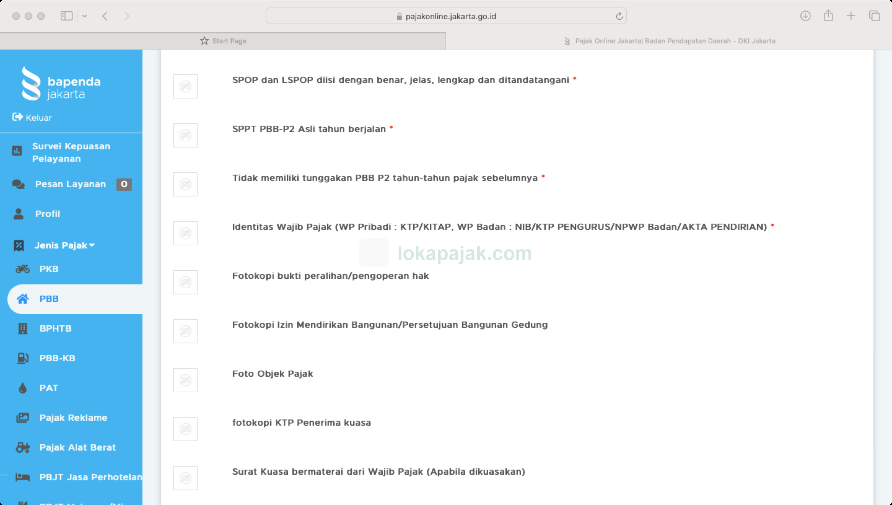Open the PBJT Jasa Perhotelan link
Image resolution: width=892 pixels, height=505 pixels.
(90, 477)
